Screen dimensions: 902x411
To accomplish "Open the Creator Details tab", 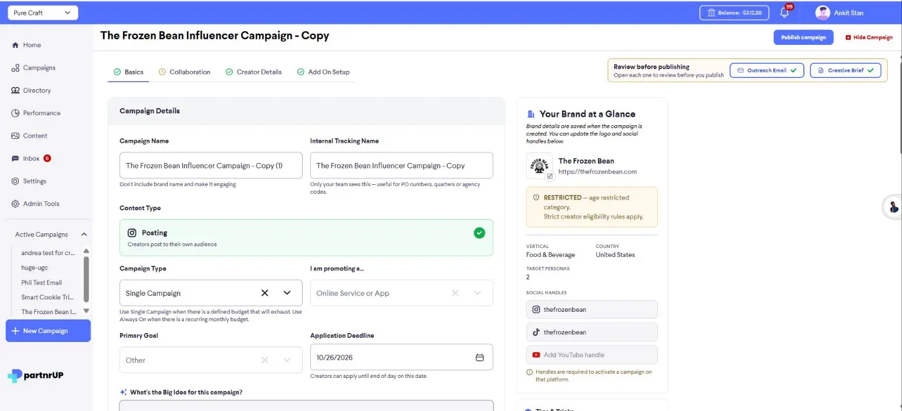I will [x=254, y=72].
